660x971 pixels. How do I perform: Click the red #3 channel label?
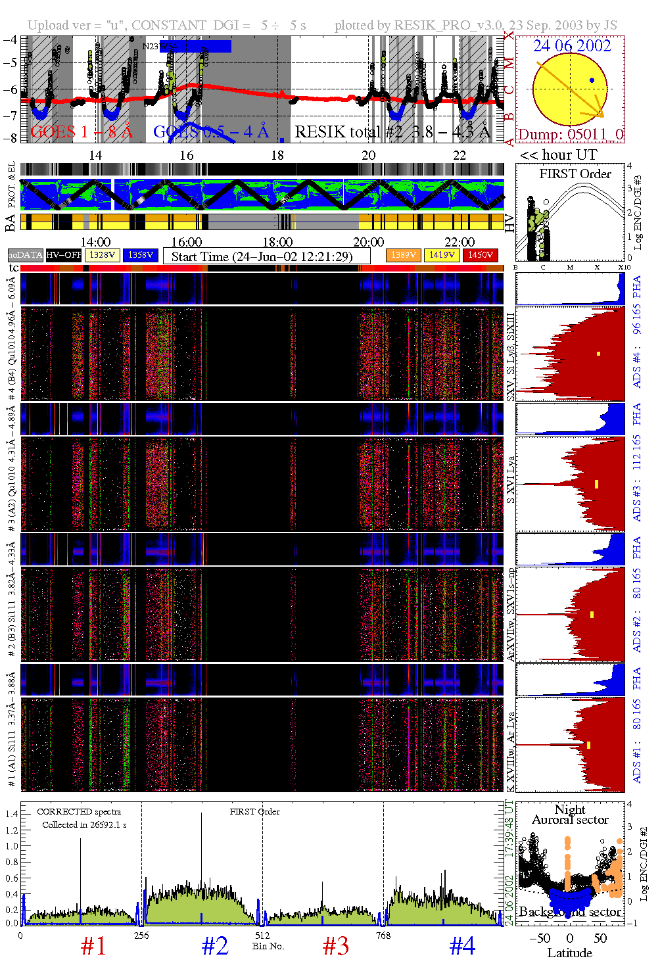(336, 947)
